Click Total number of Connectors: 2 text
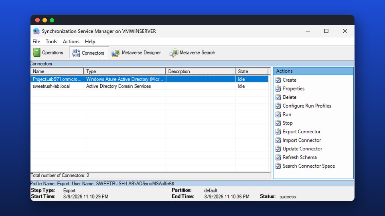 click(60, 175)
